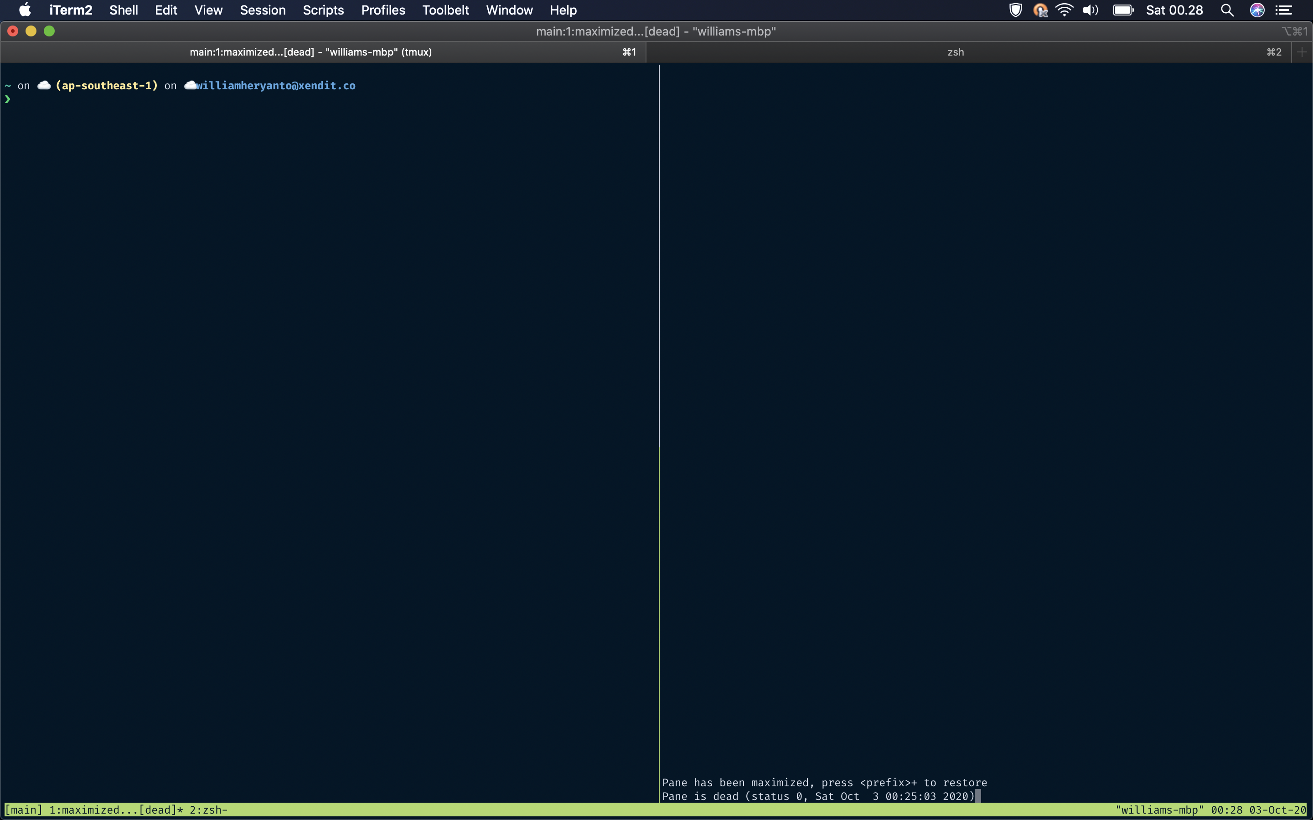Close the iTerm2 window with red button
Image resolution: width=1313 pixels, height=820 pixels.
click(13, 31)
